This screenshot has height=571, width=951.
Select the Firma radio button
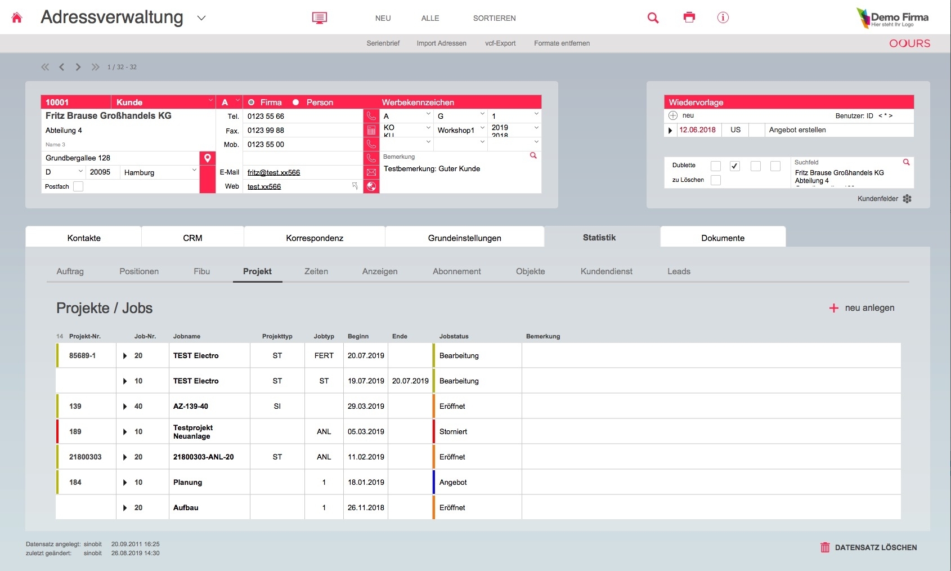[252, 102]
